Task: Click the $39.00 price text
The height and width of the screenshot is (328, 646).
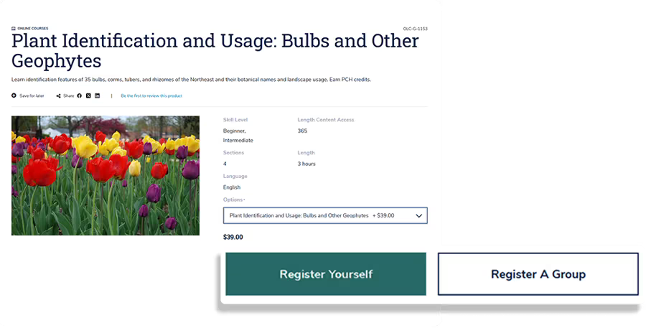Action: tap(233, 237)
